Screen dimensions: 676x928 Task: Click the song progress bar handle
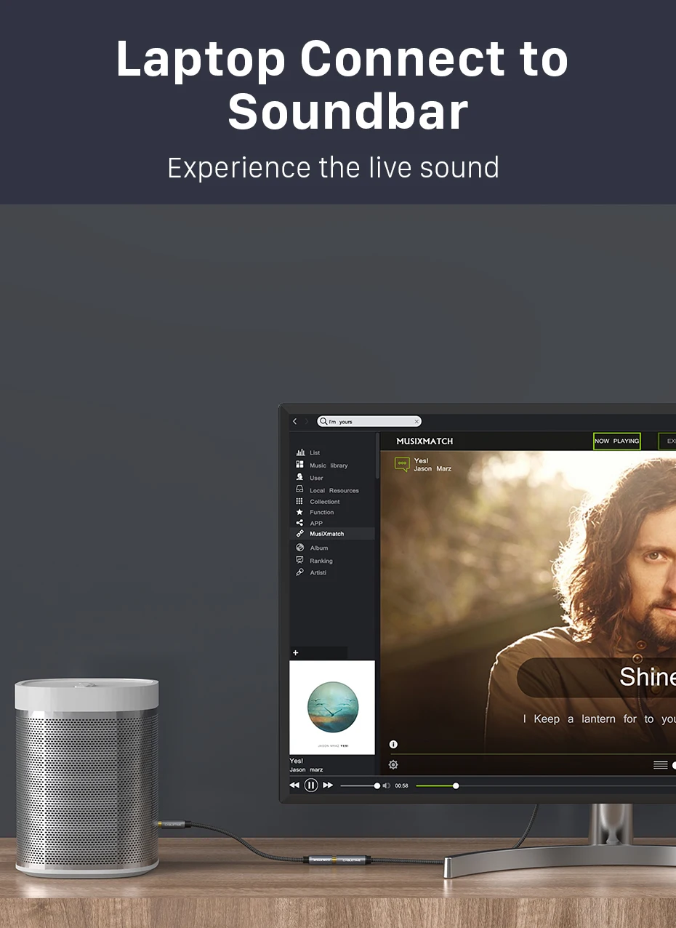(456, 785)
